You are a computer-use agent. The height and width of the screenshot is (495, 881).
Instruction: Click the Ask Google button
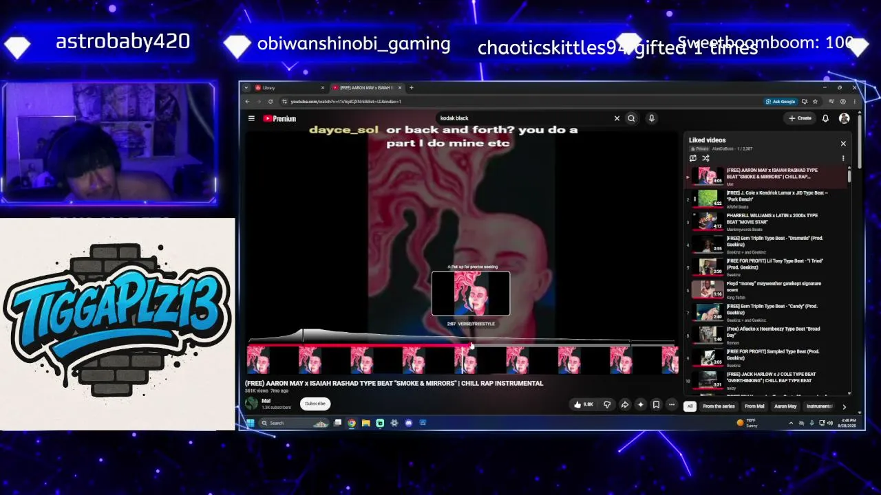pyautogui.click(x=781, y=101)
